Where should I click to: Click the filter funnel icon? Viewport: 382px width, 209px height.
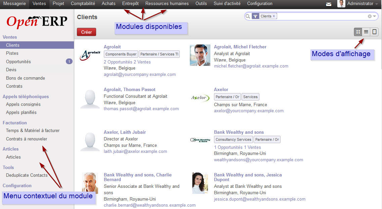click(255, 16)
